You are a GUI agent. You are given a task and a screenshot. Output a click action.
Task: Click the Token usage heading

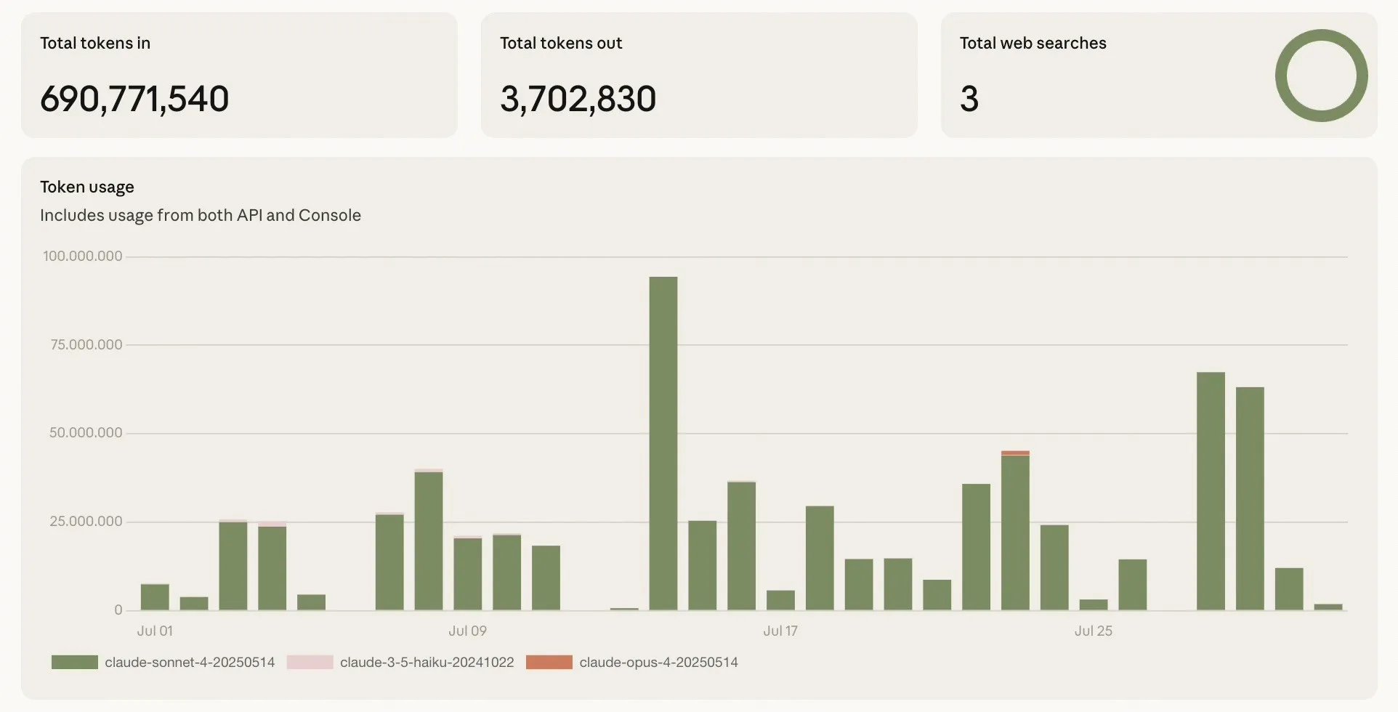pos(87,187)
